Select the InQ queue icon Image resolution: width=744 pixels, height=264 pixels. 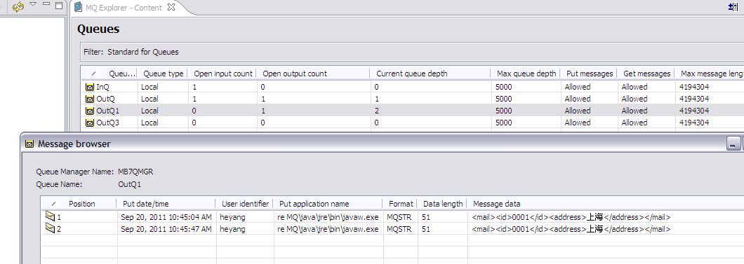(x=90, y=87)
